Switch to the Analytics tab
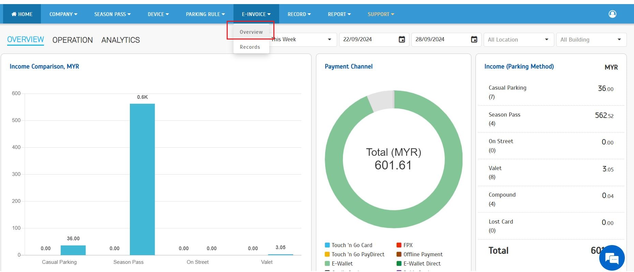634x272 pixels. click(x=121, y=40)
